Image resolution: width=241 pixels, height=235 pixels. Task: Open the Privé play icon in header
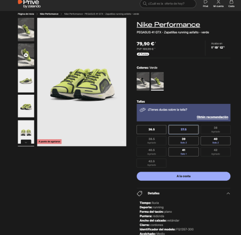205,4
